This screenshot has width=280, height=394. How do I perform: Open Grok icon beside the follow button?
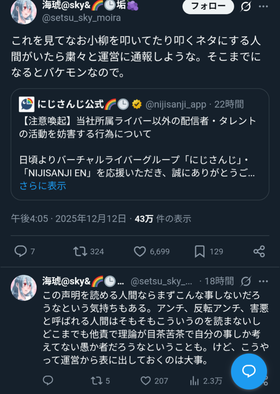[246, 6]
